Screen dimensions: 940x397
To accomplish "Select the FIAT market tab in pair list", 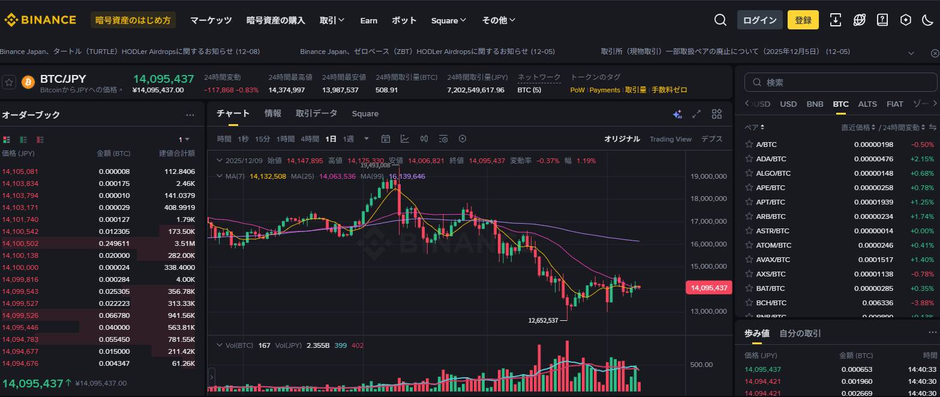I will click(894, 104).
